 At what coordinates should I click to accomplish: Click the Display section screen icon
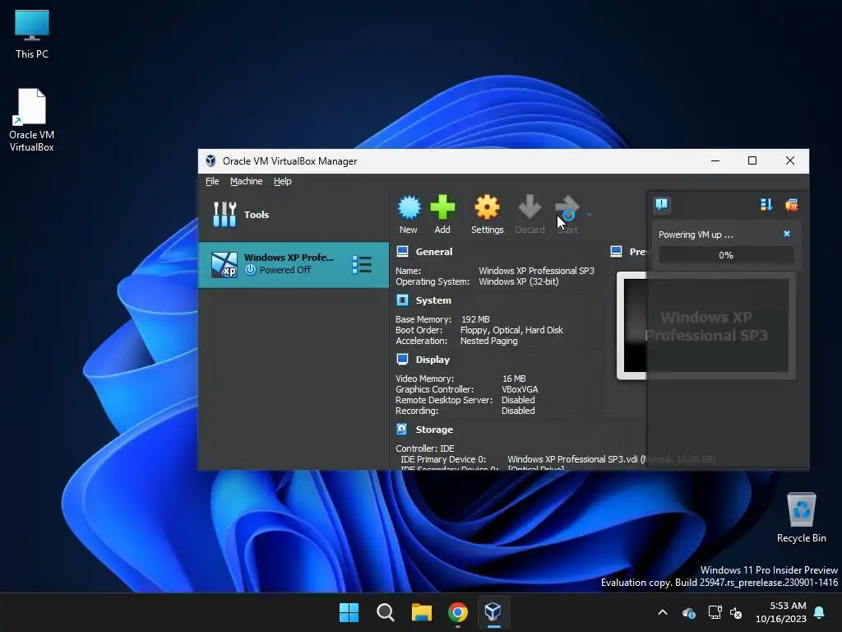(402, 359)
